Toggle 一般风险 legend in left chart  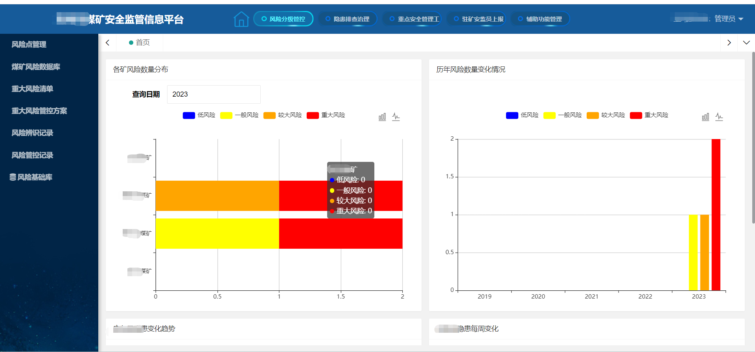tap(239, 115)
